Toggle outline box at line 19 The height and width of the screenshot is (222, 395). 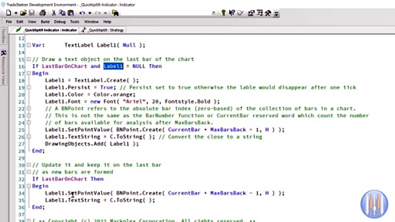click(29, 87)
